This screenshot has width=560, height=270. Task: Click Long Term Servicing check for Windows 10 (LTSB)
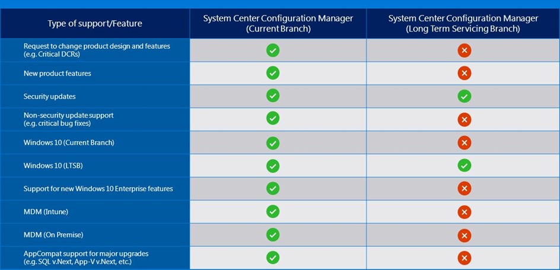pyautogui.click(x=464, y=166)
